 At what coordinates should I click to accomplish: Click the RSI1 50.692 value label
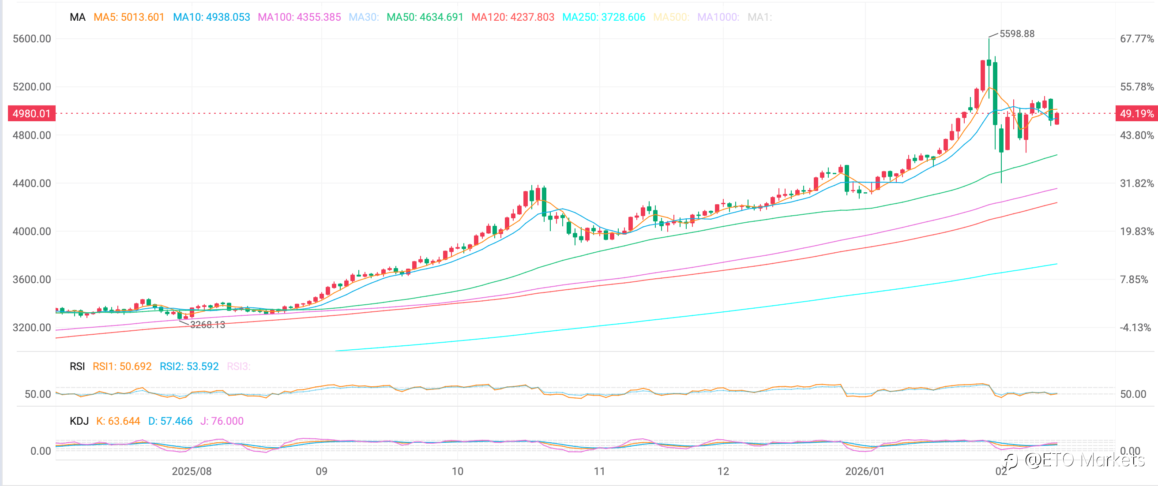coord(122,366)
